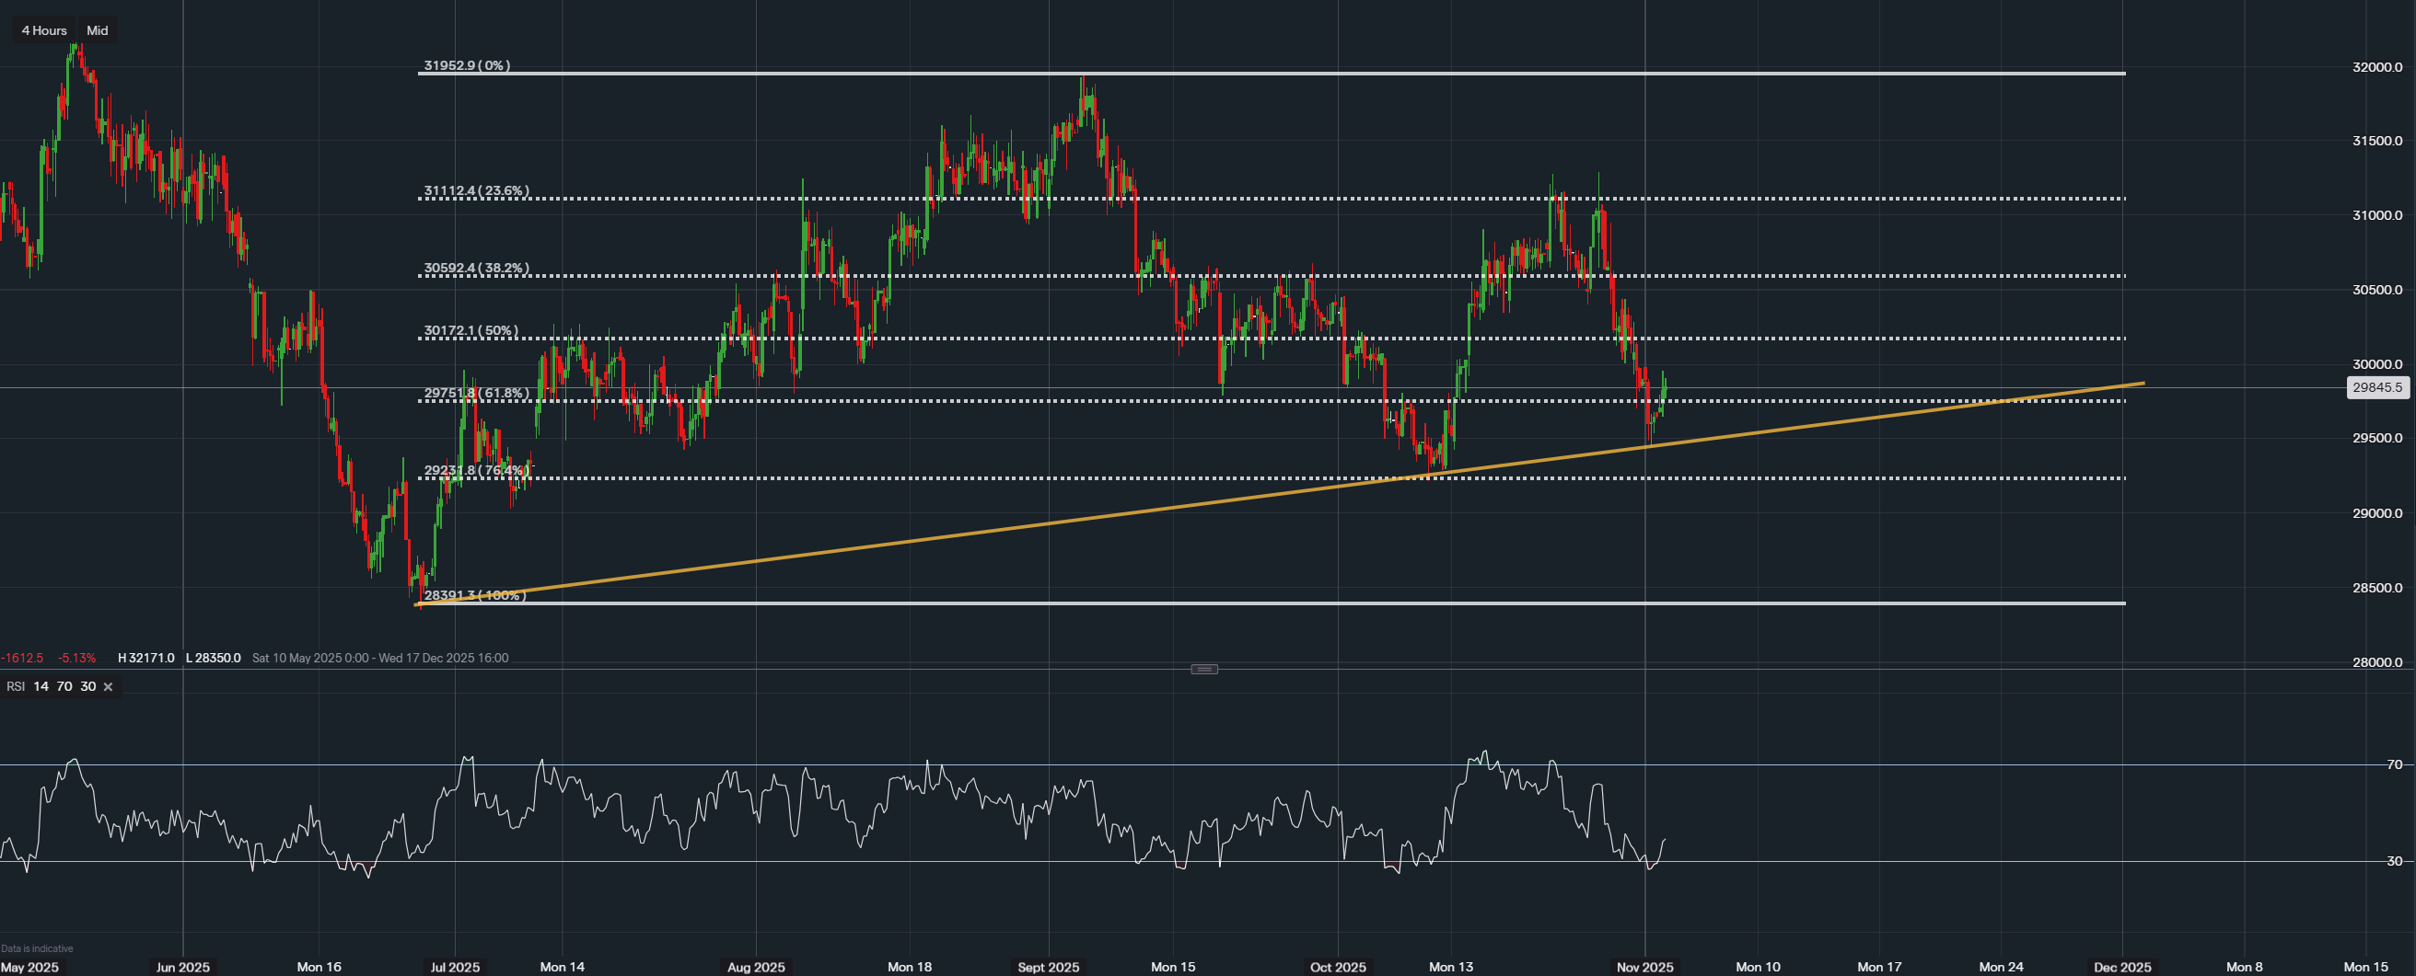Remove the RSI indicator with the X icon
The width and height of the screenshot is (2416, 976).
pos(108,686)
